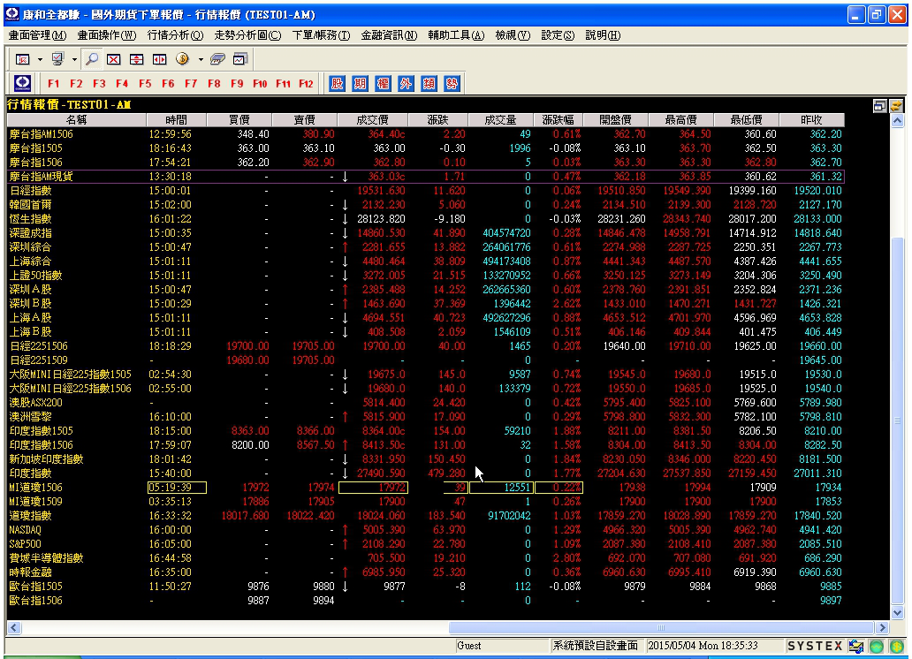Image resolution: width=912 pixels, height=659 pixels.
Task: Click the gold dollar coin icon
Action: [x=183, y=59]
